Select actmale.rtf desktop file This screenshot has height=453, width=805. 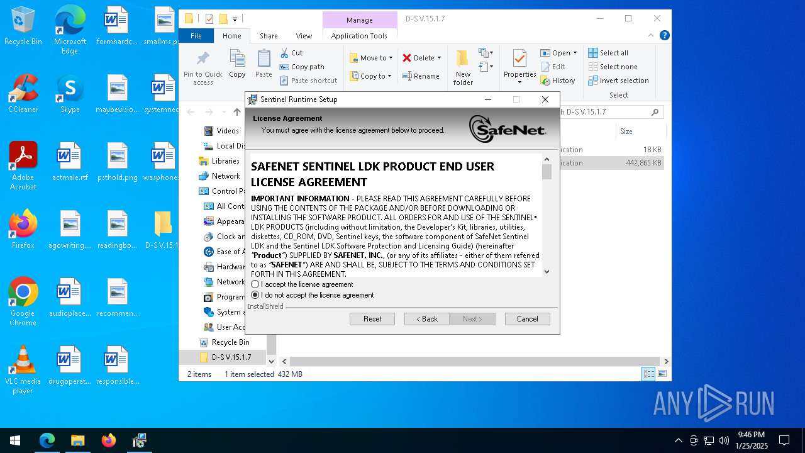pos(70,162)
